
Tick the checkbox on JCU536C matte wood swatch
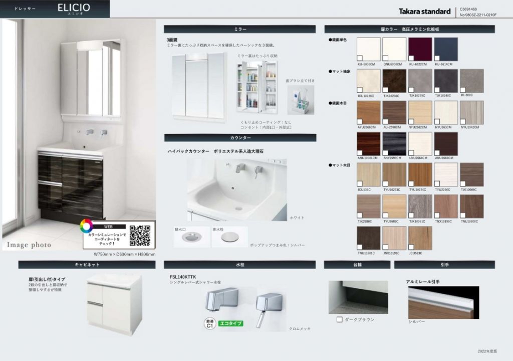tap(360, 183)
